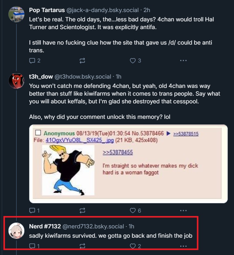The height and width of the screenshot is (255, 234).
Task: Like Nerd #7132's post
Action: [133, 246]
